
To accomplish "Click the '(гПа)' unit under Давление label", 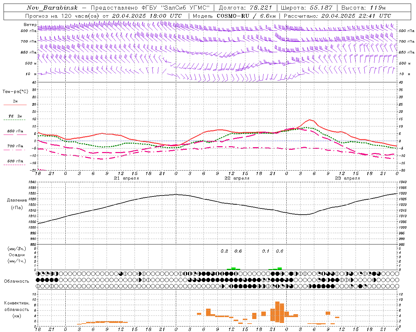I will [x=17, y=207].
